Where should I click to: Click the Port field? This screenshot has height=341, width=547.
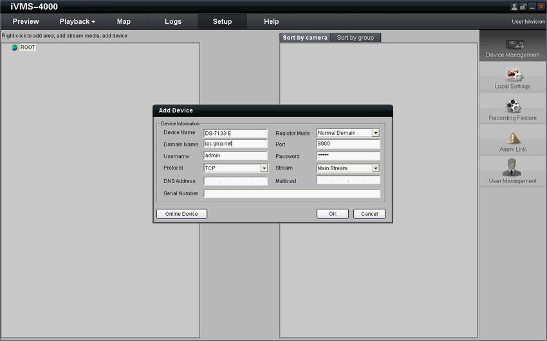click(x=348, y=144)
